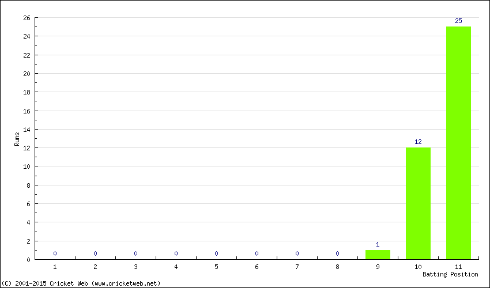490x288 pixels.
Task: Select the short bar at batting position 9
Action: (378, 255)
